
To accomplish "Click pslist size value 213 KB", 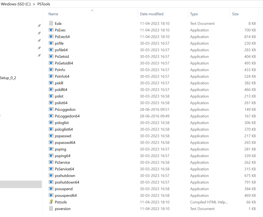I will [x=250, y=96].
